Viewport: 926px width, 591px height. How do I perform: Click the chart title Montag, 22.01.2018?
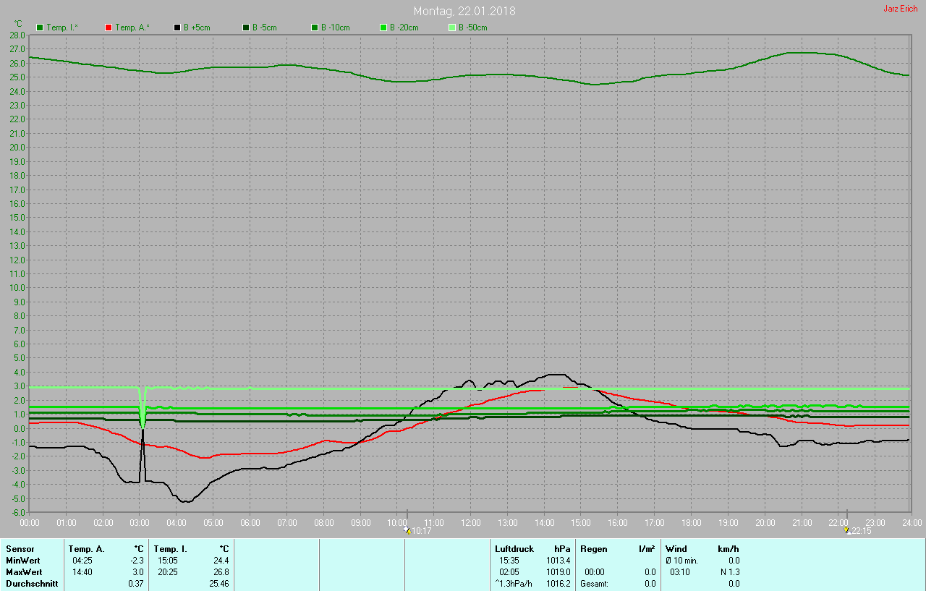[x=464, y=11]
